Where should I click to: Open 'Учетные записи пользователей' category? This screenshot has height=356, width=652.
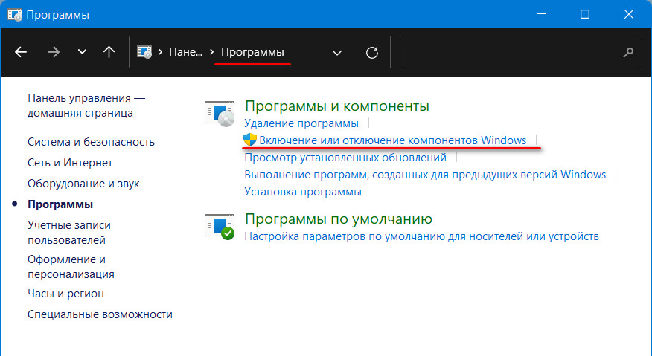69,233
